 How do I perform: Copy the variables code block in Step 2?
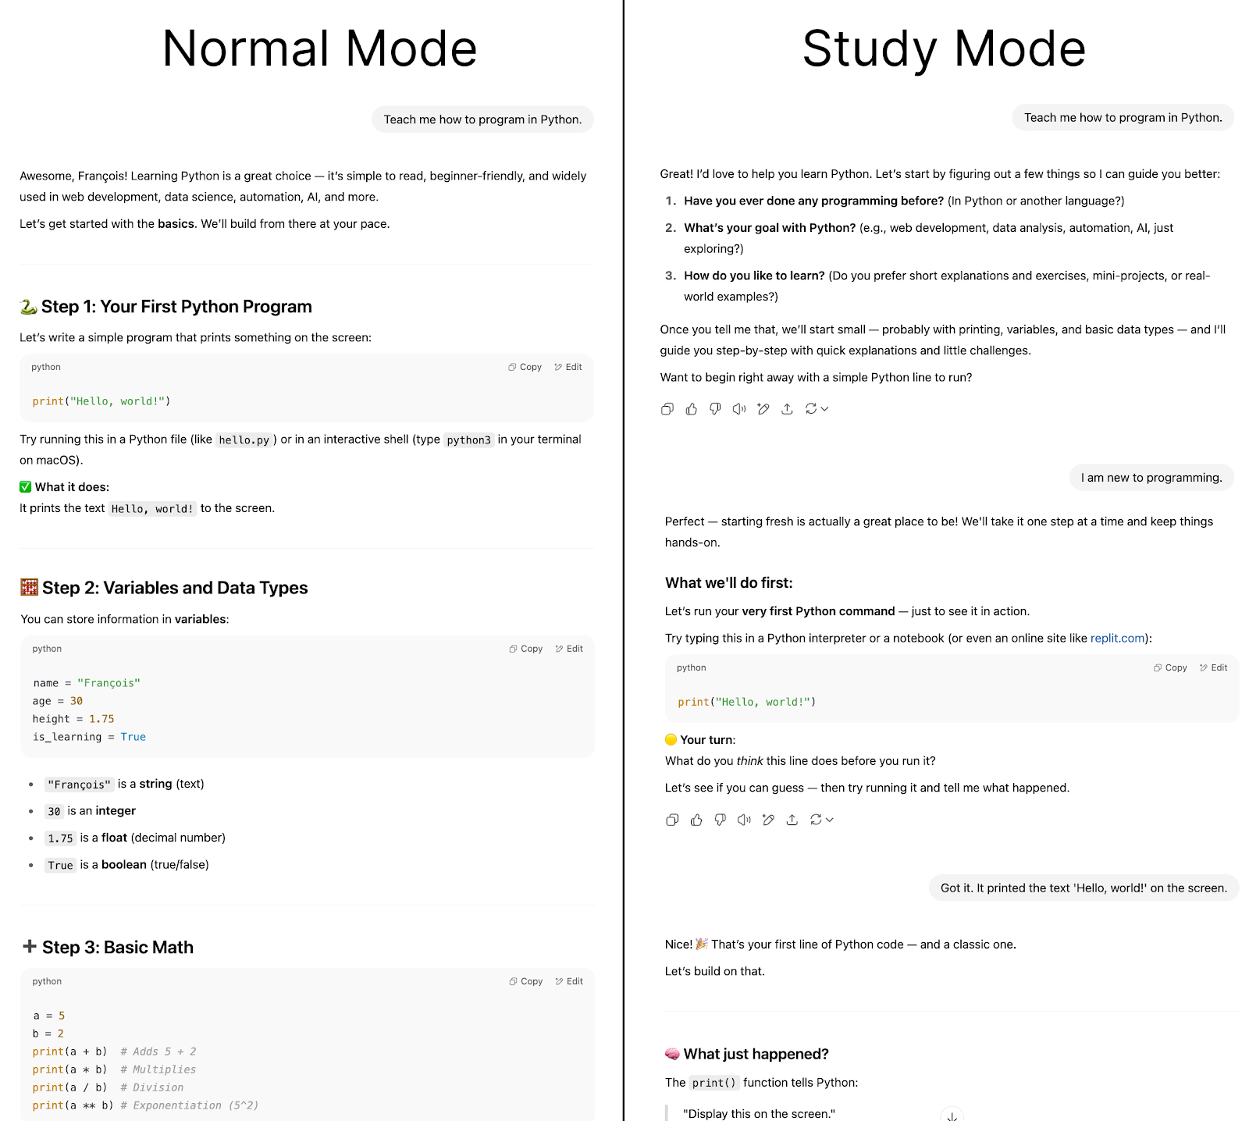tap(525, 649)
